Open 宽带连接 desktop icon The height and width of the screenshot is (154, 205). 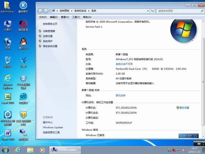click(23, 135)
